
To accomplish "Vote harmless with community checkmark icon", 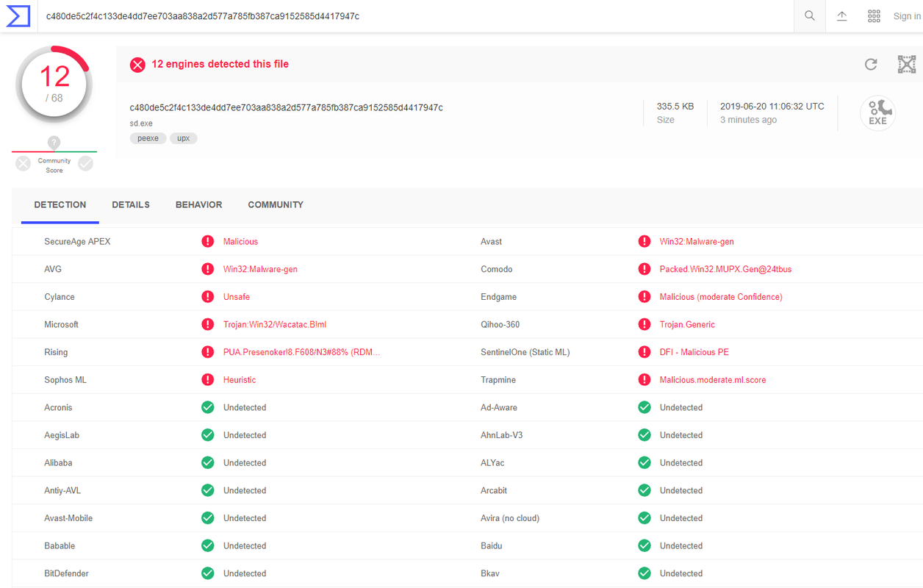I will (86, 163).
